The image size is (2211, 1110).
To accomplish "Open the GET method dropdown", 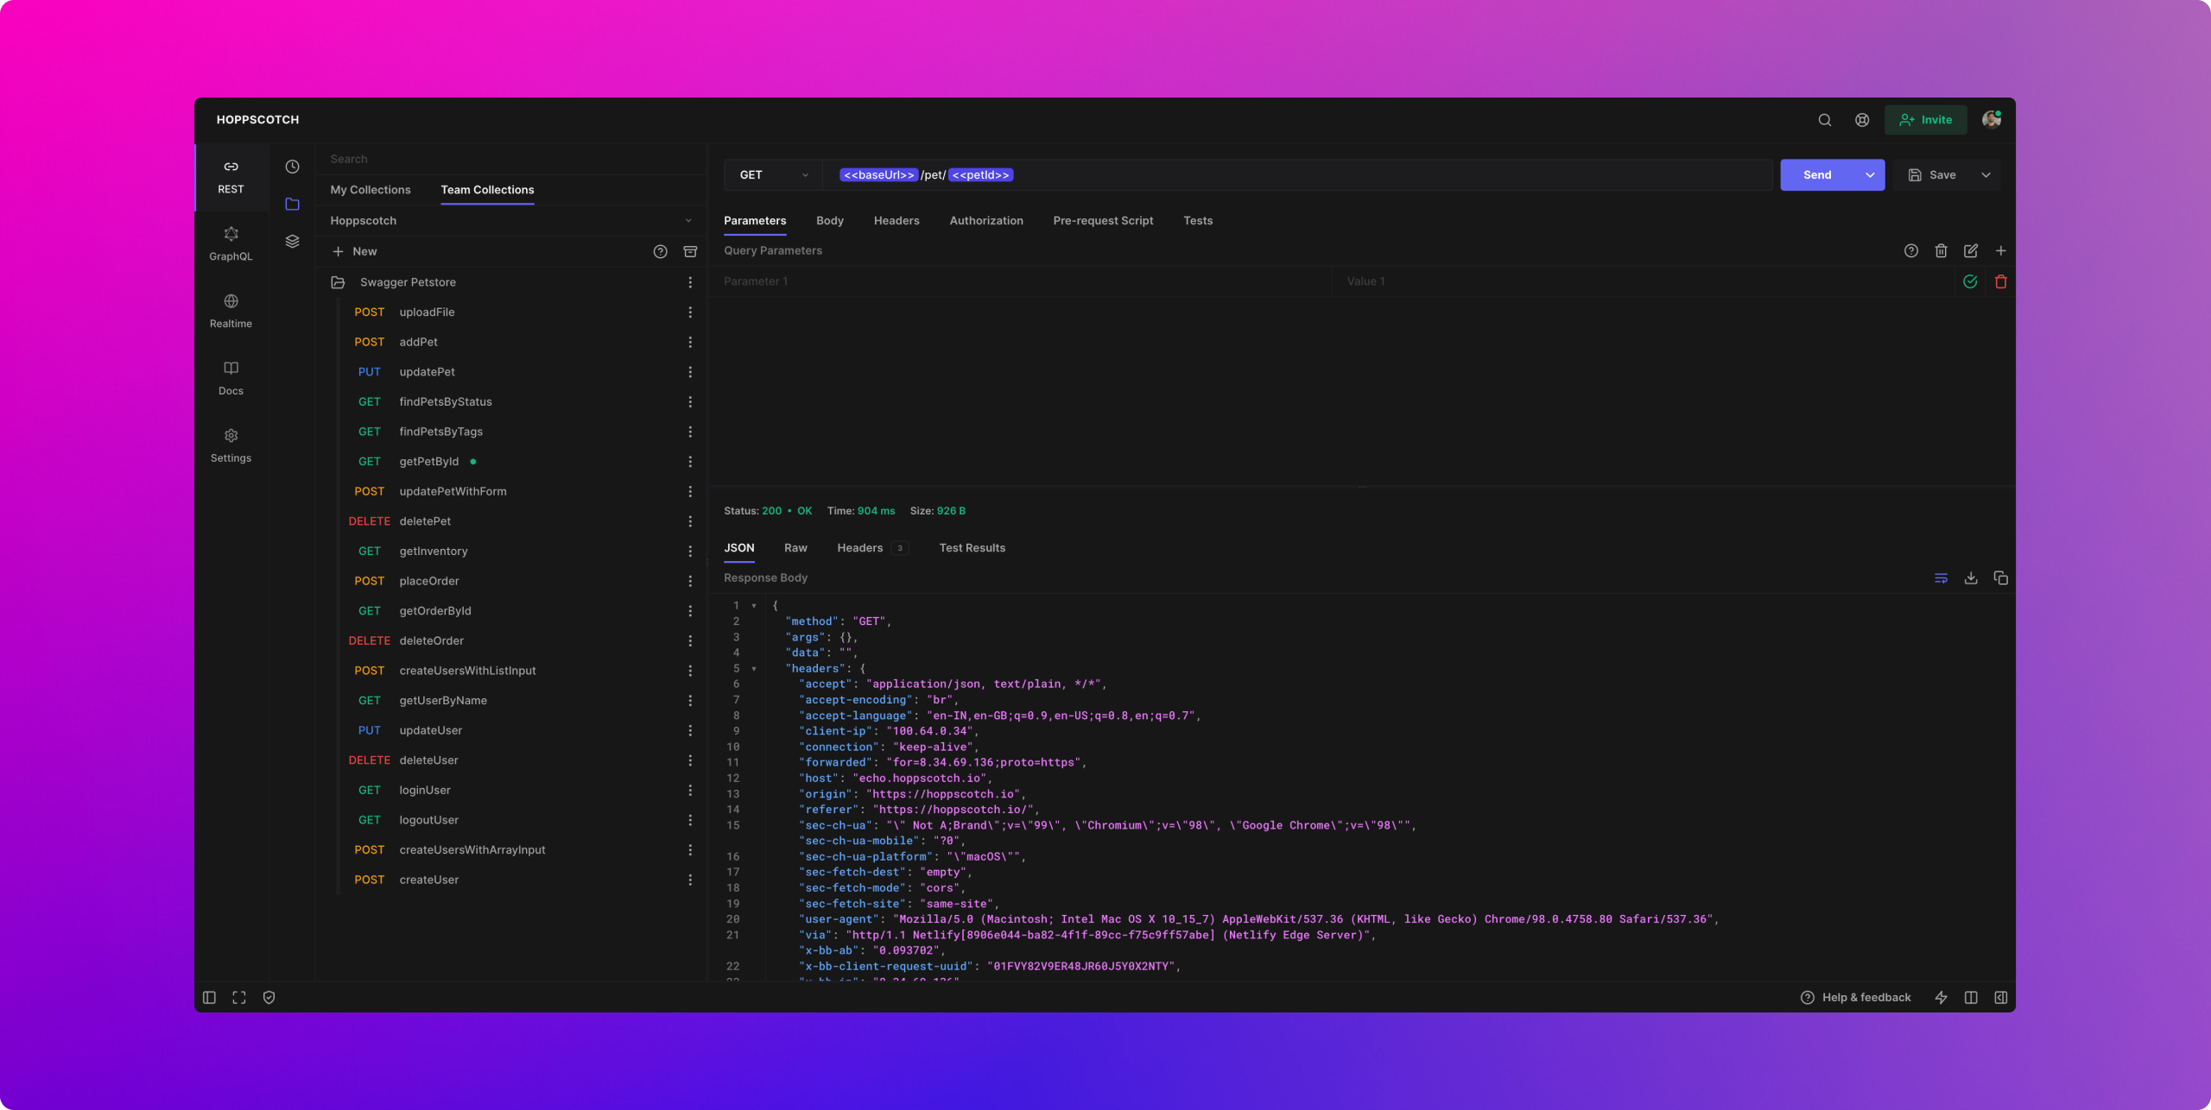I will (x=773, y=175).
